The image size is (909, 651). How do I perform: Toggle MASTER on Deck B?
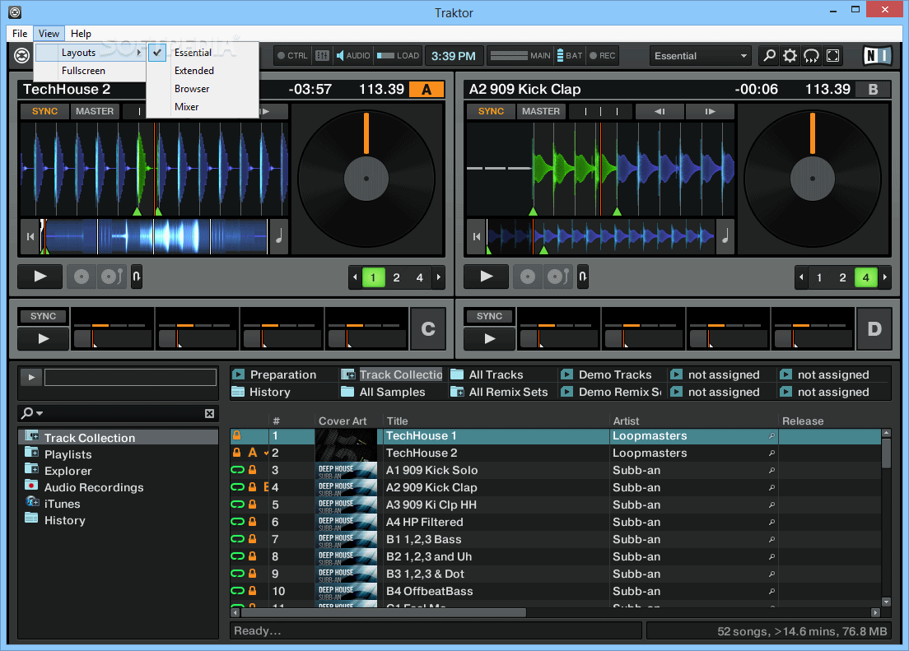pyautogui.click(x=541, y=111)
